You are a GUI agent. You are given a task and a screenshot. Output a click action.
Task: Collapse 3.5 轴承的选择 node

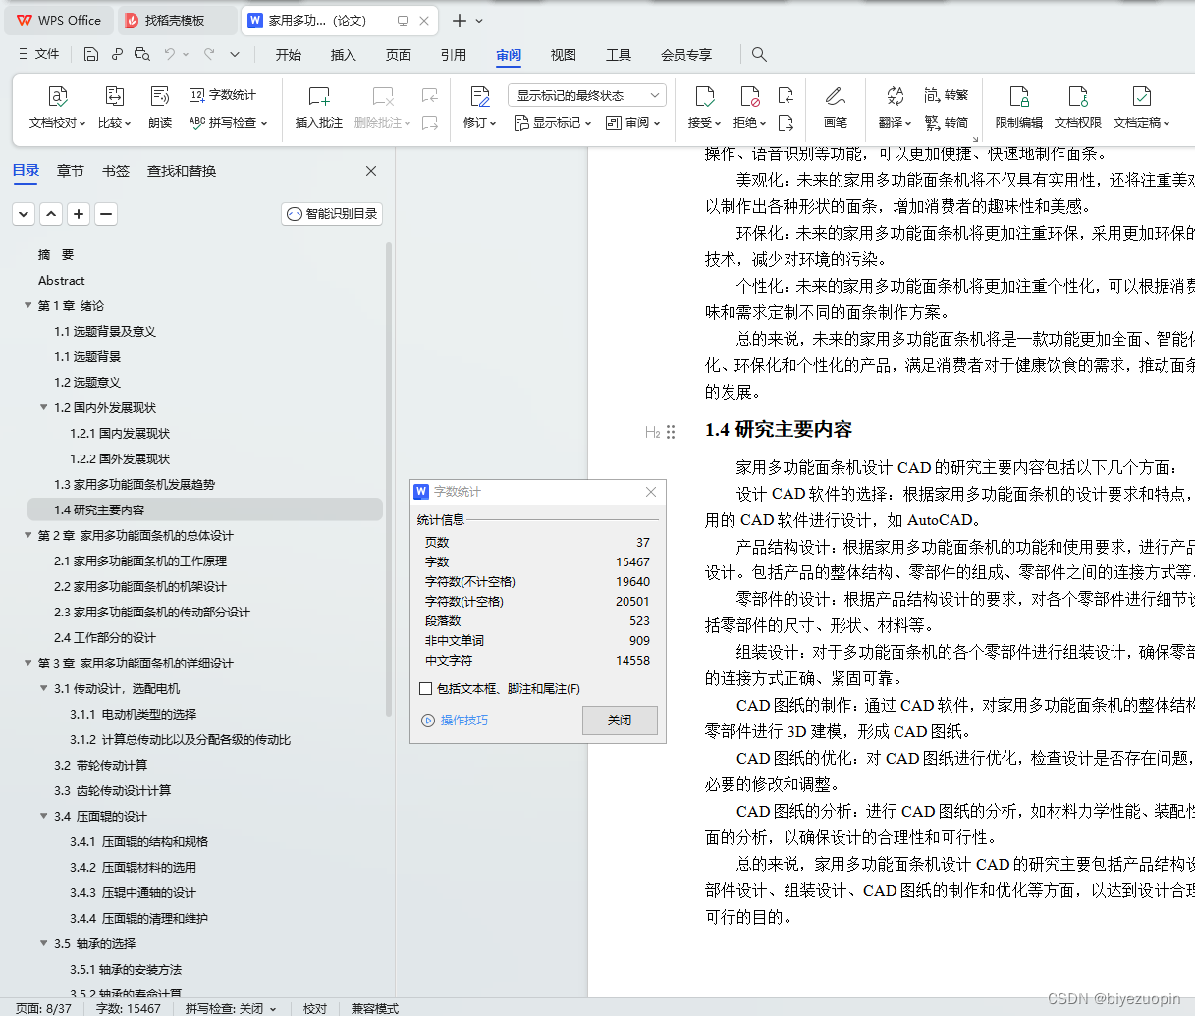(x=44, y=944)
